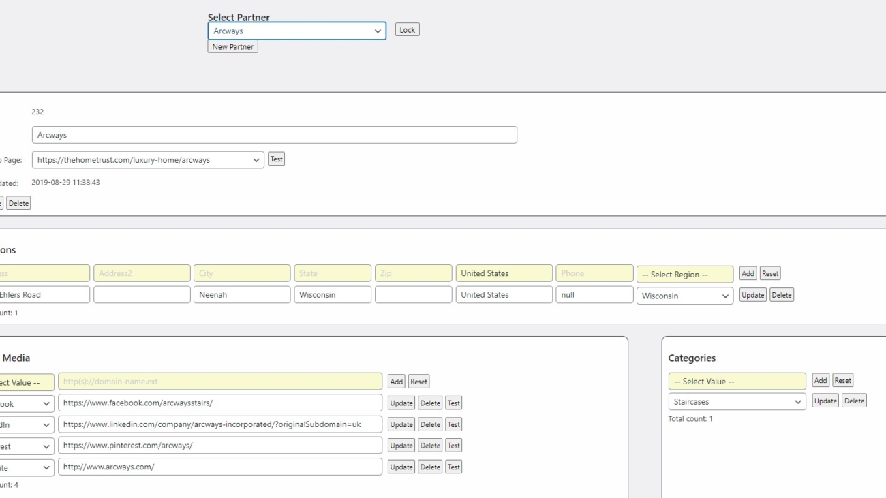This screenshot has height=498, width=886.
Task: Expand the Pinterest social media type dropdown
Action: click(x=25, y=446)
